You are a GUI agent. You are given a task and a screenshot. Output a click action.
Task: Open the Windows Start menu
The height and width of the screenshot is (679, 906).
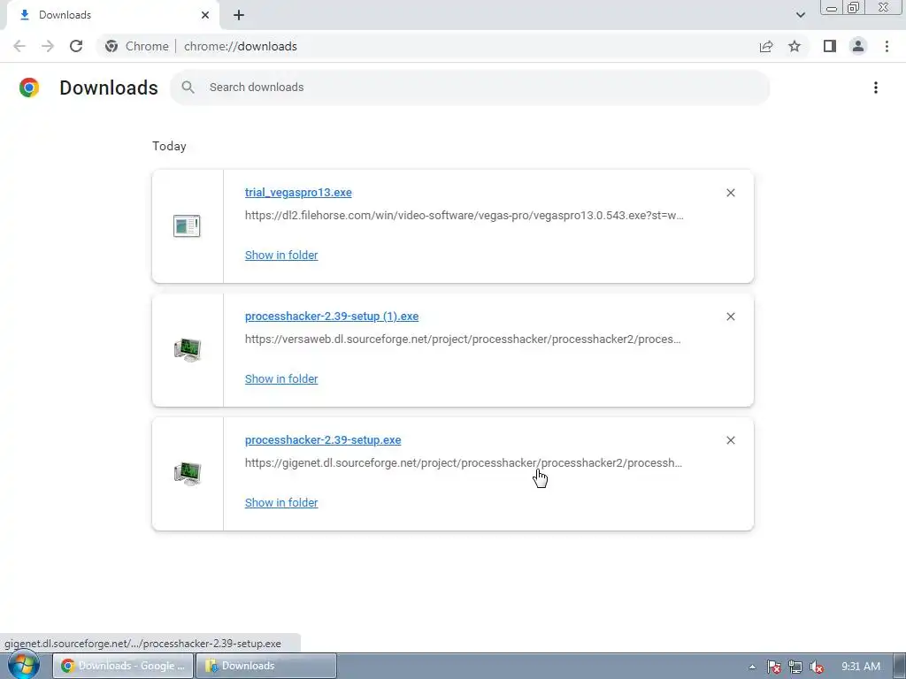24,666
